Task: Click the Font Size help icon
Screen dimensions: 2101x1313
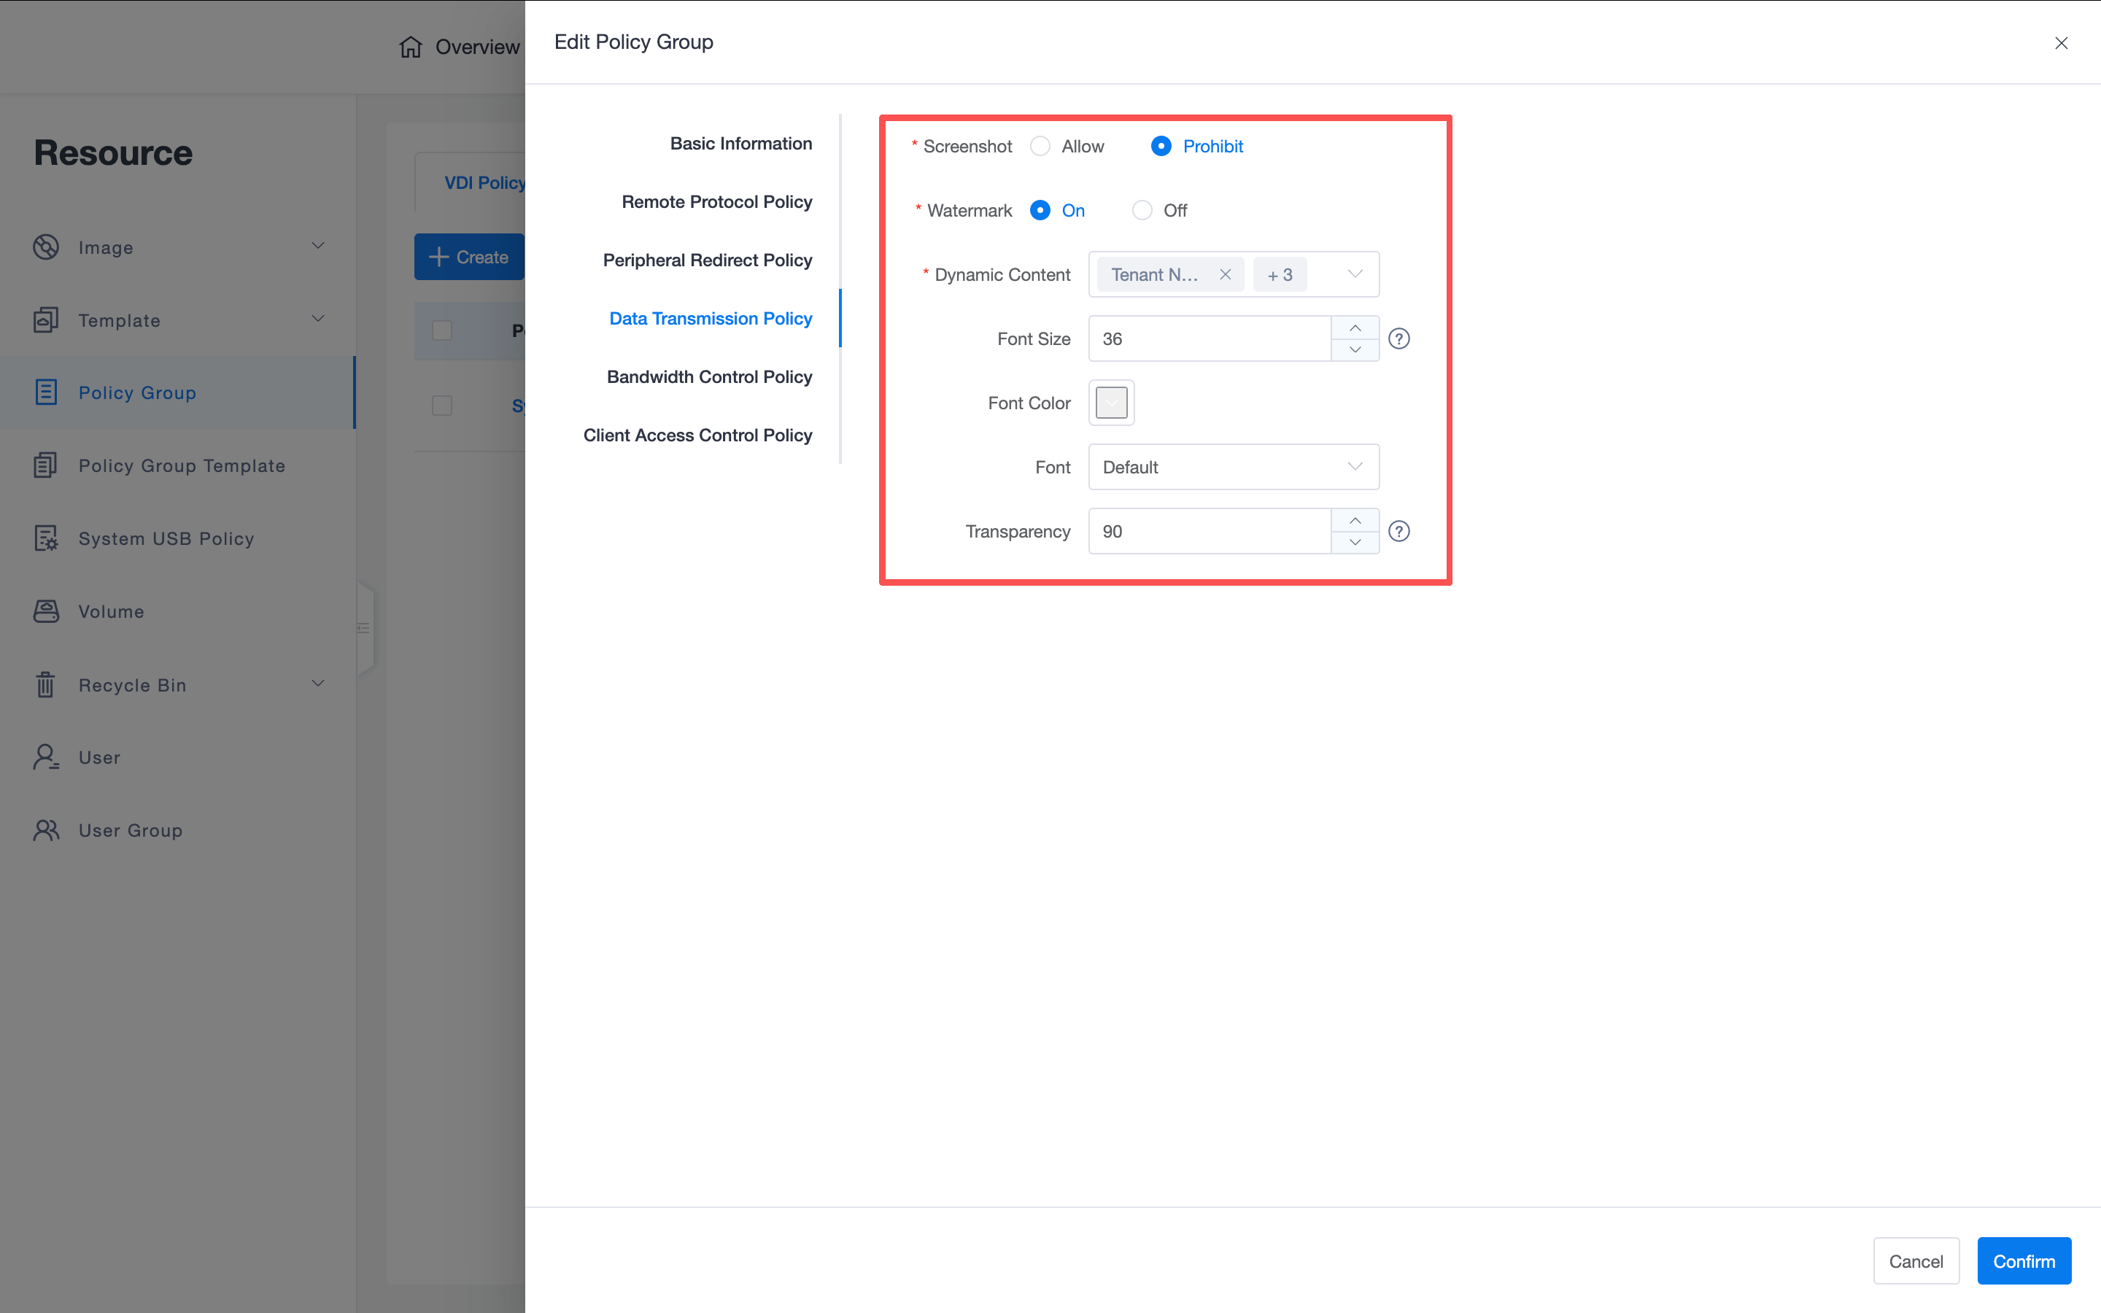Action: point(1398,338)
